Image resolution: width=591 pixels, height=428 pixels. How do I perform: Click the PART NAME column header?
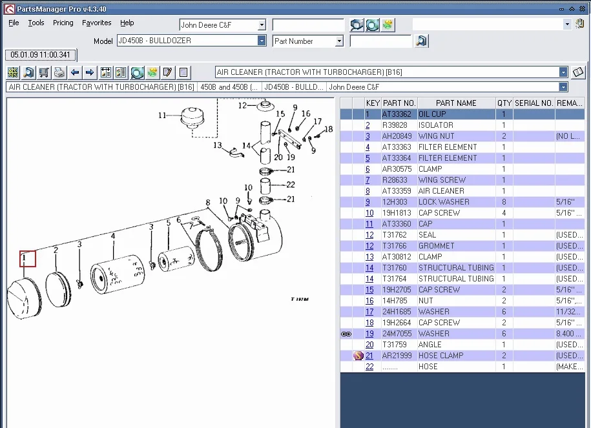point(456,103)
